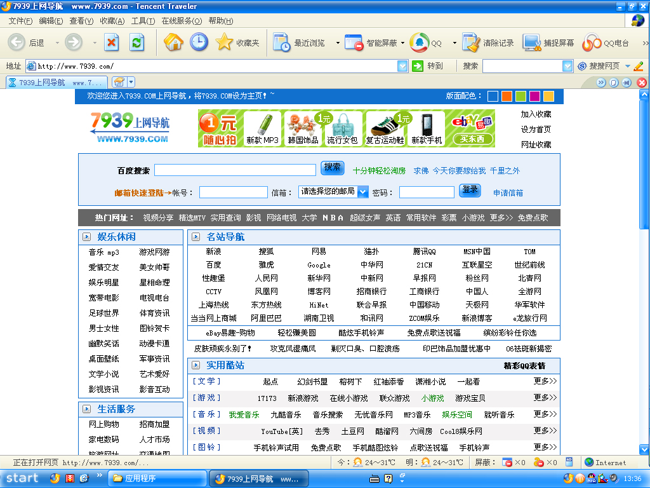Image resolution: width=650 pixels, height=488 pixels.
Task: Open the 收藏(A) menu
Action: 112,21
